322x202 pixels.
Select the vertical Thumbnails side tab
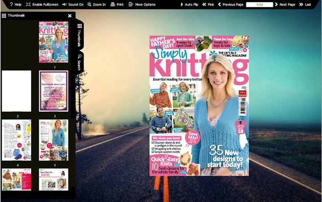point(79,35)
